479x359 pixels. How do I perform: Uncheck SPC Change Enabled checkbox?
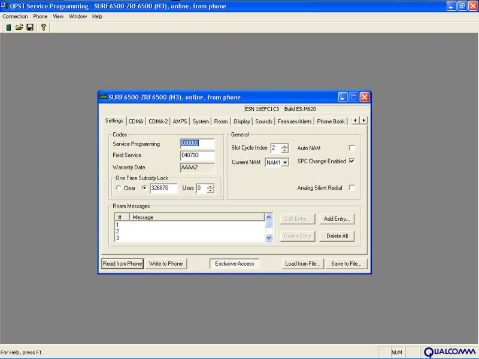pos(351,161)
